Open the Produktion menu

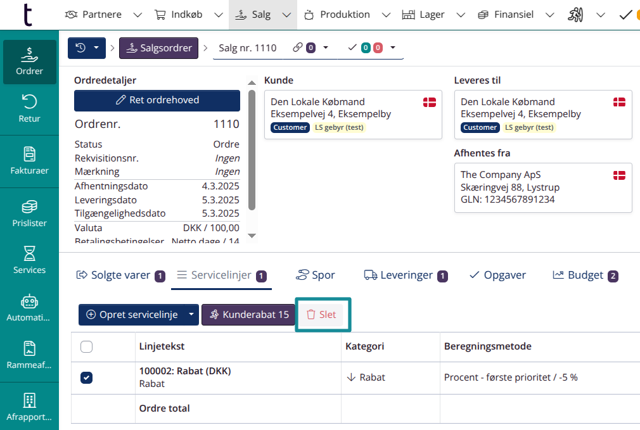[337, 15]
